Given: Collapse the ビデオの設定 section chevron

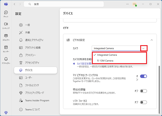Looking at the screenshot, I should point(152,40).
